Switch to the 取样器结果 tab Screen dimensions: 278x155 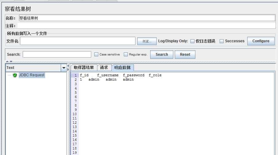[84, 67]
